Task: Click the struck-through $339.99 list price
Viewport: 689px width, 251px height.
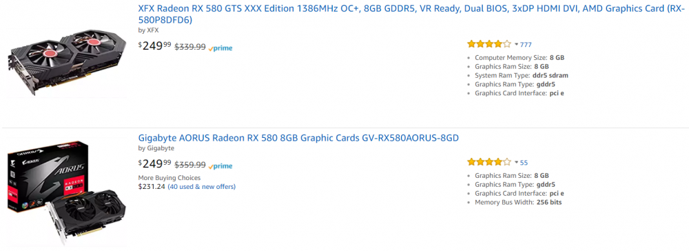Action: (x=190, y=47)
